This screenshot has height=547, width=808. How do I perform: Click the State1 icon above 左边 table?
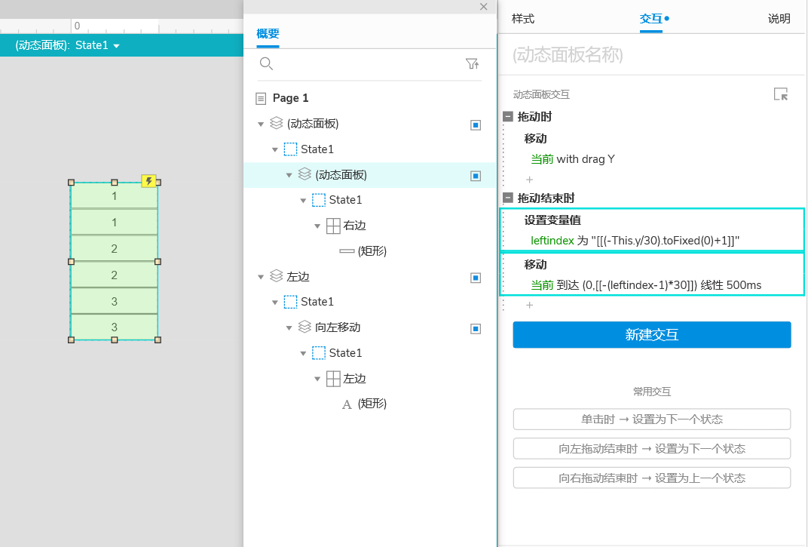click(x=319, y=353)
